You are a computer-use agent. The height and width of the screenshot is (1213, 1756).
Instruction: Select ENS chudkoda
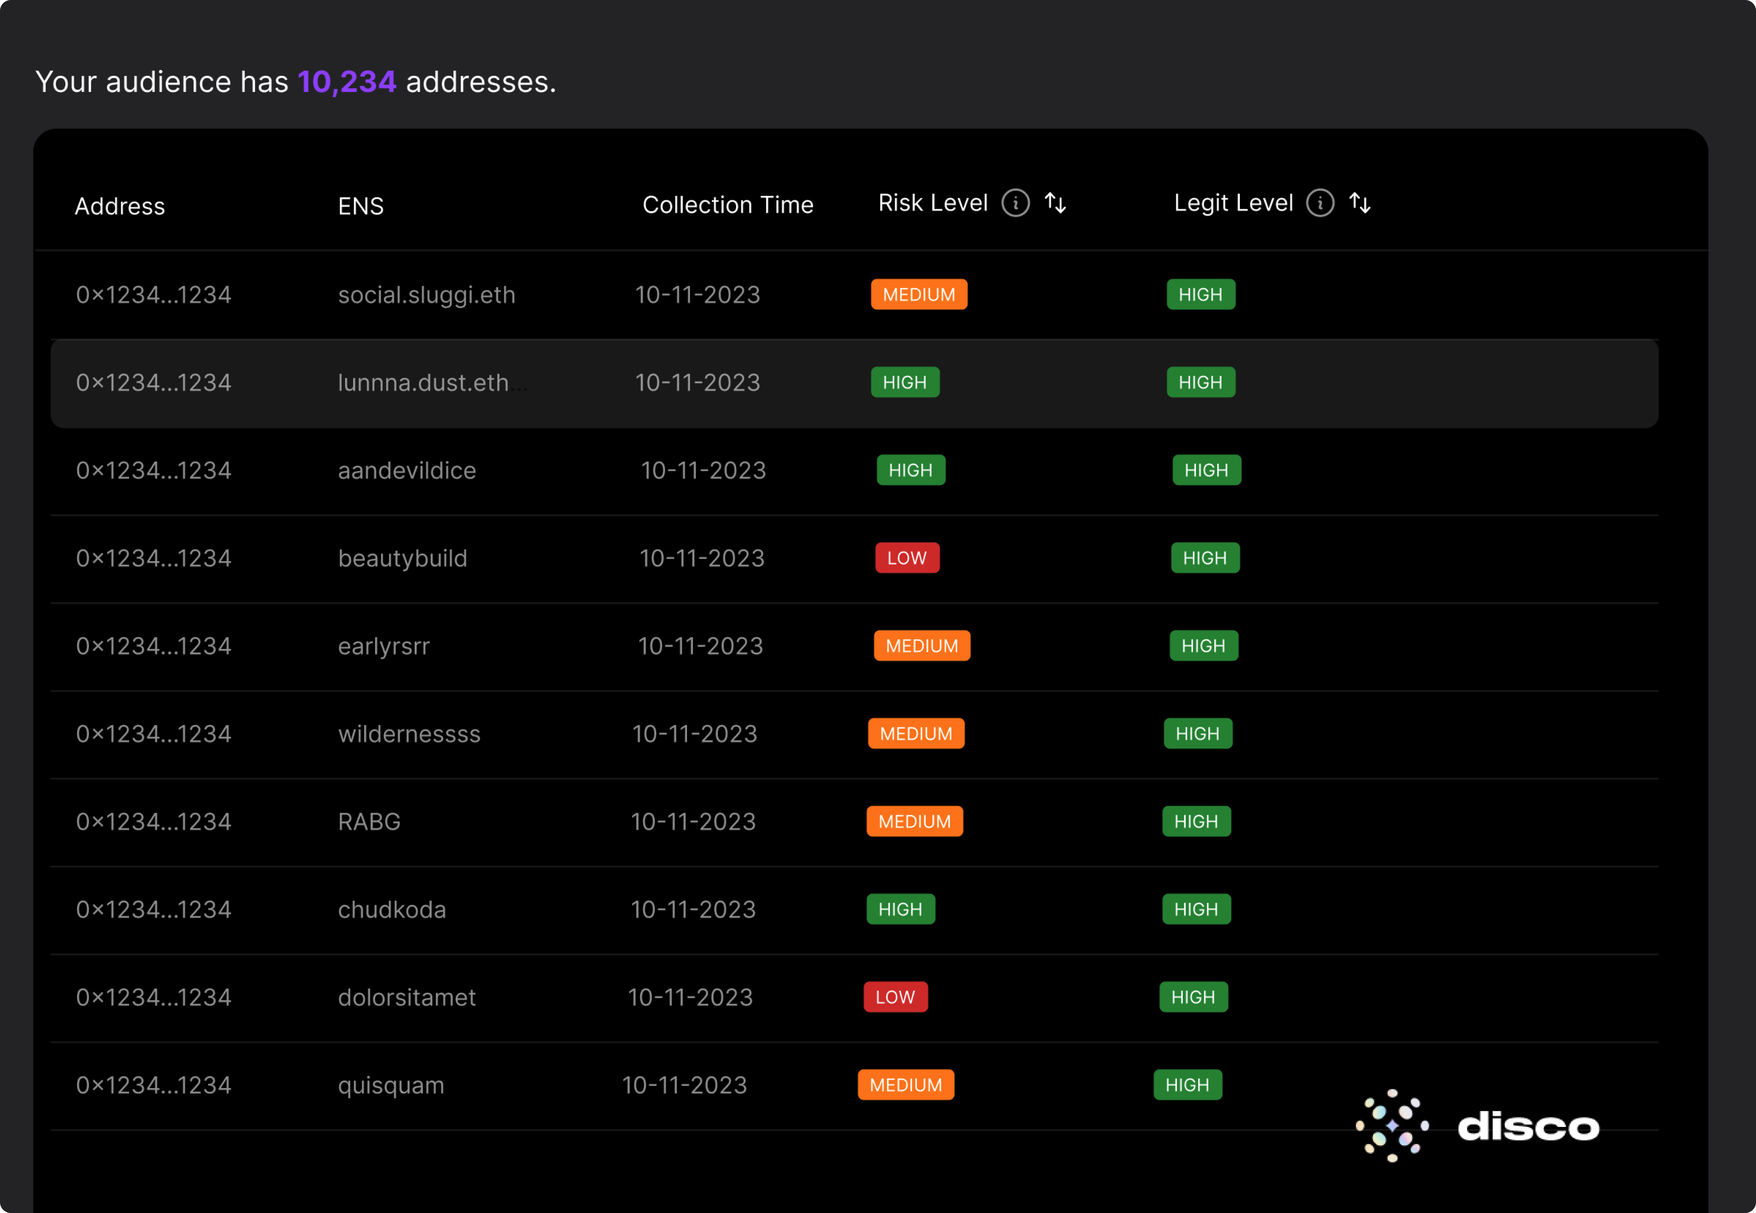coord(392,910)
